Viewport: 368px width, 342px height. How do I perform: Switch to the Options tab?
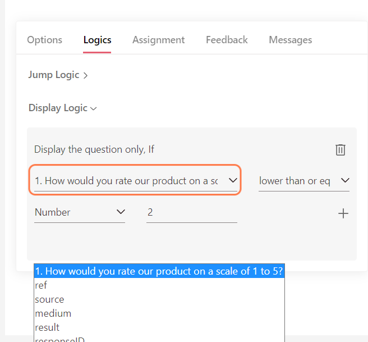tap(45, 40)
